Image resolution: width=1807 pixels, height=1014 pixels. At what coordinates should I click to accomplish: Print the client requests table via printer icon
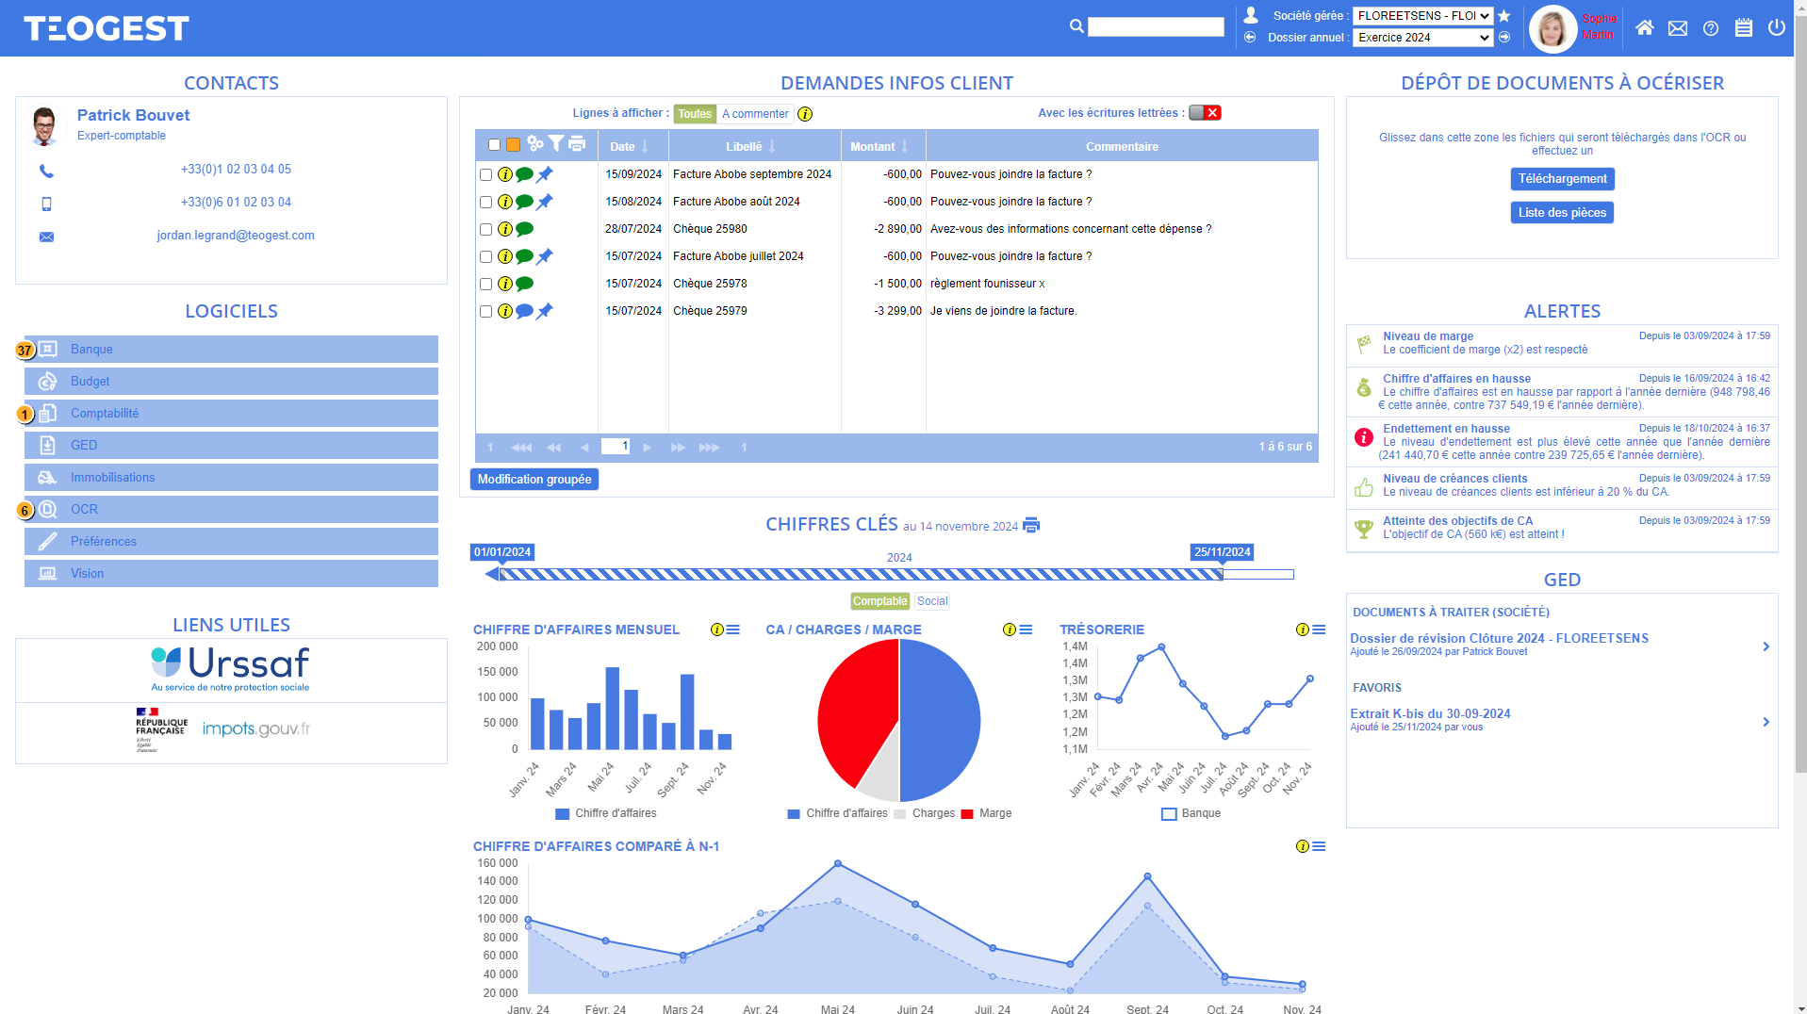[577, 144]
